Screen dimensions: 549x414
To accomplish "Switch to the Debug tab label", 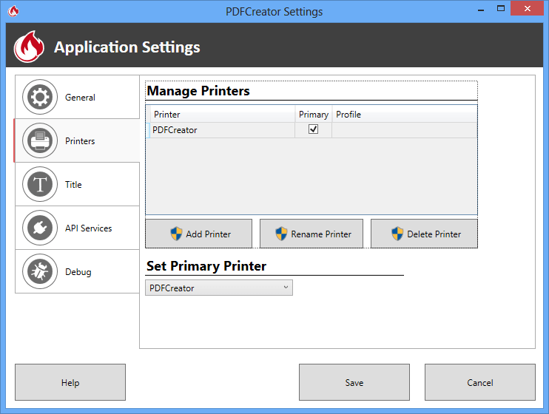I will 78,272.
